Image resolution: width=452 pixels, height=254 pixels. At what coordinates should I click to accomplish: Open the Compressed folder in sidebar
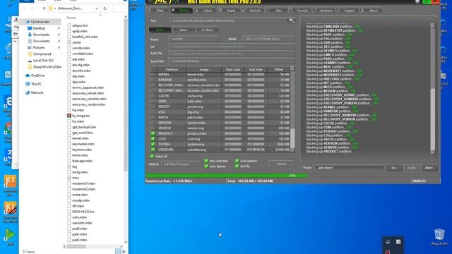coord(40,54)
